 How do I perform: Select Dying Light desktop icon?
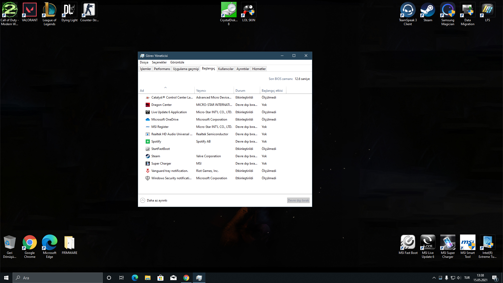69,12
